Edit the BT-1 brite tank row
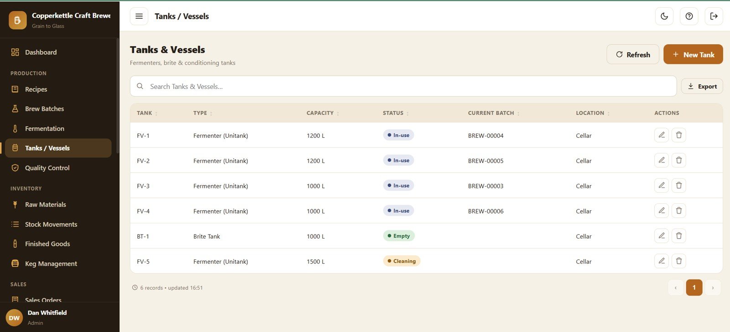 pos(662,236)
